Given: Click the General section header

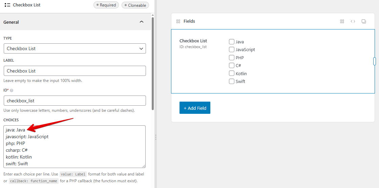Looking at the screenshot, I should pyautogui.click(x=76, y=22).
